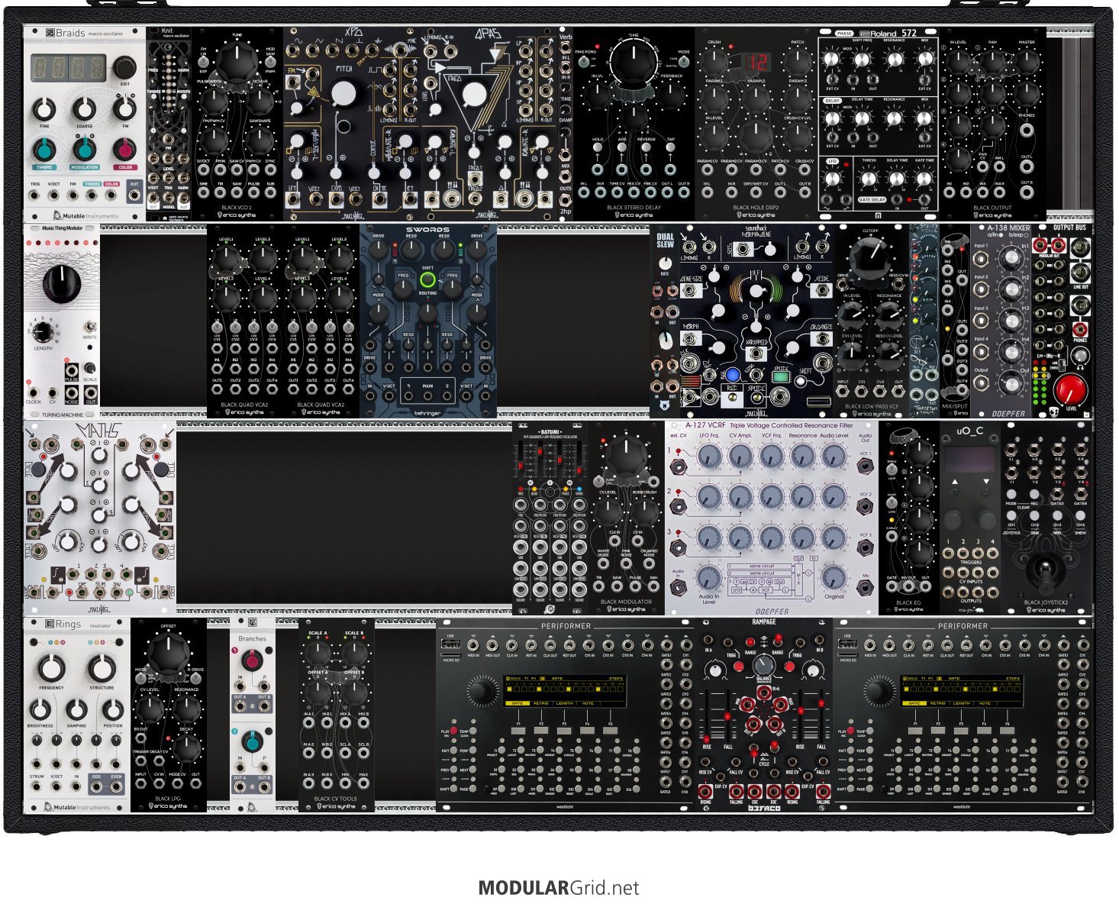Click the QPAS FREQ knob
The height and width of the screenshot is (904, 1119).
click(x=475, y=94)
